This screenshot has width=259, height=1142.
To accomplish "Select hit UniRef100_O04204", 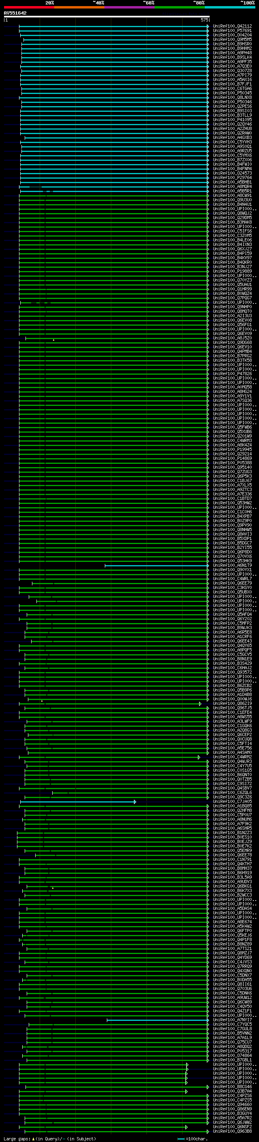I will pyautogui.click(x=232, y=35).
